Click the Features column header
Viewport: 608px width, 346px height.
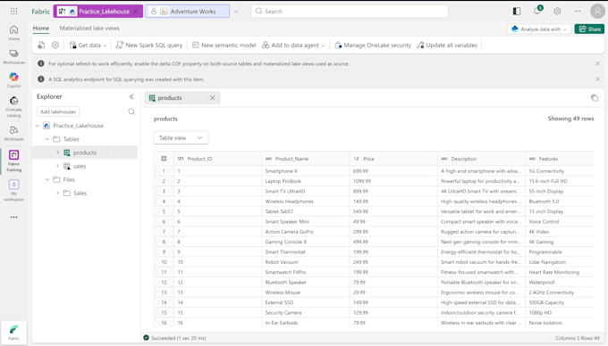click(x=560, y=159)
